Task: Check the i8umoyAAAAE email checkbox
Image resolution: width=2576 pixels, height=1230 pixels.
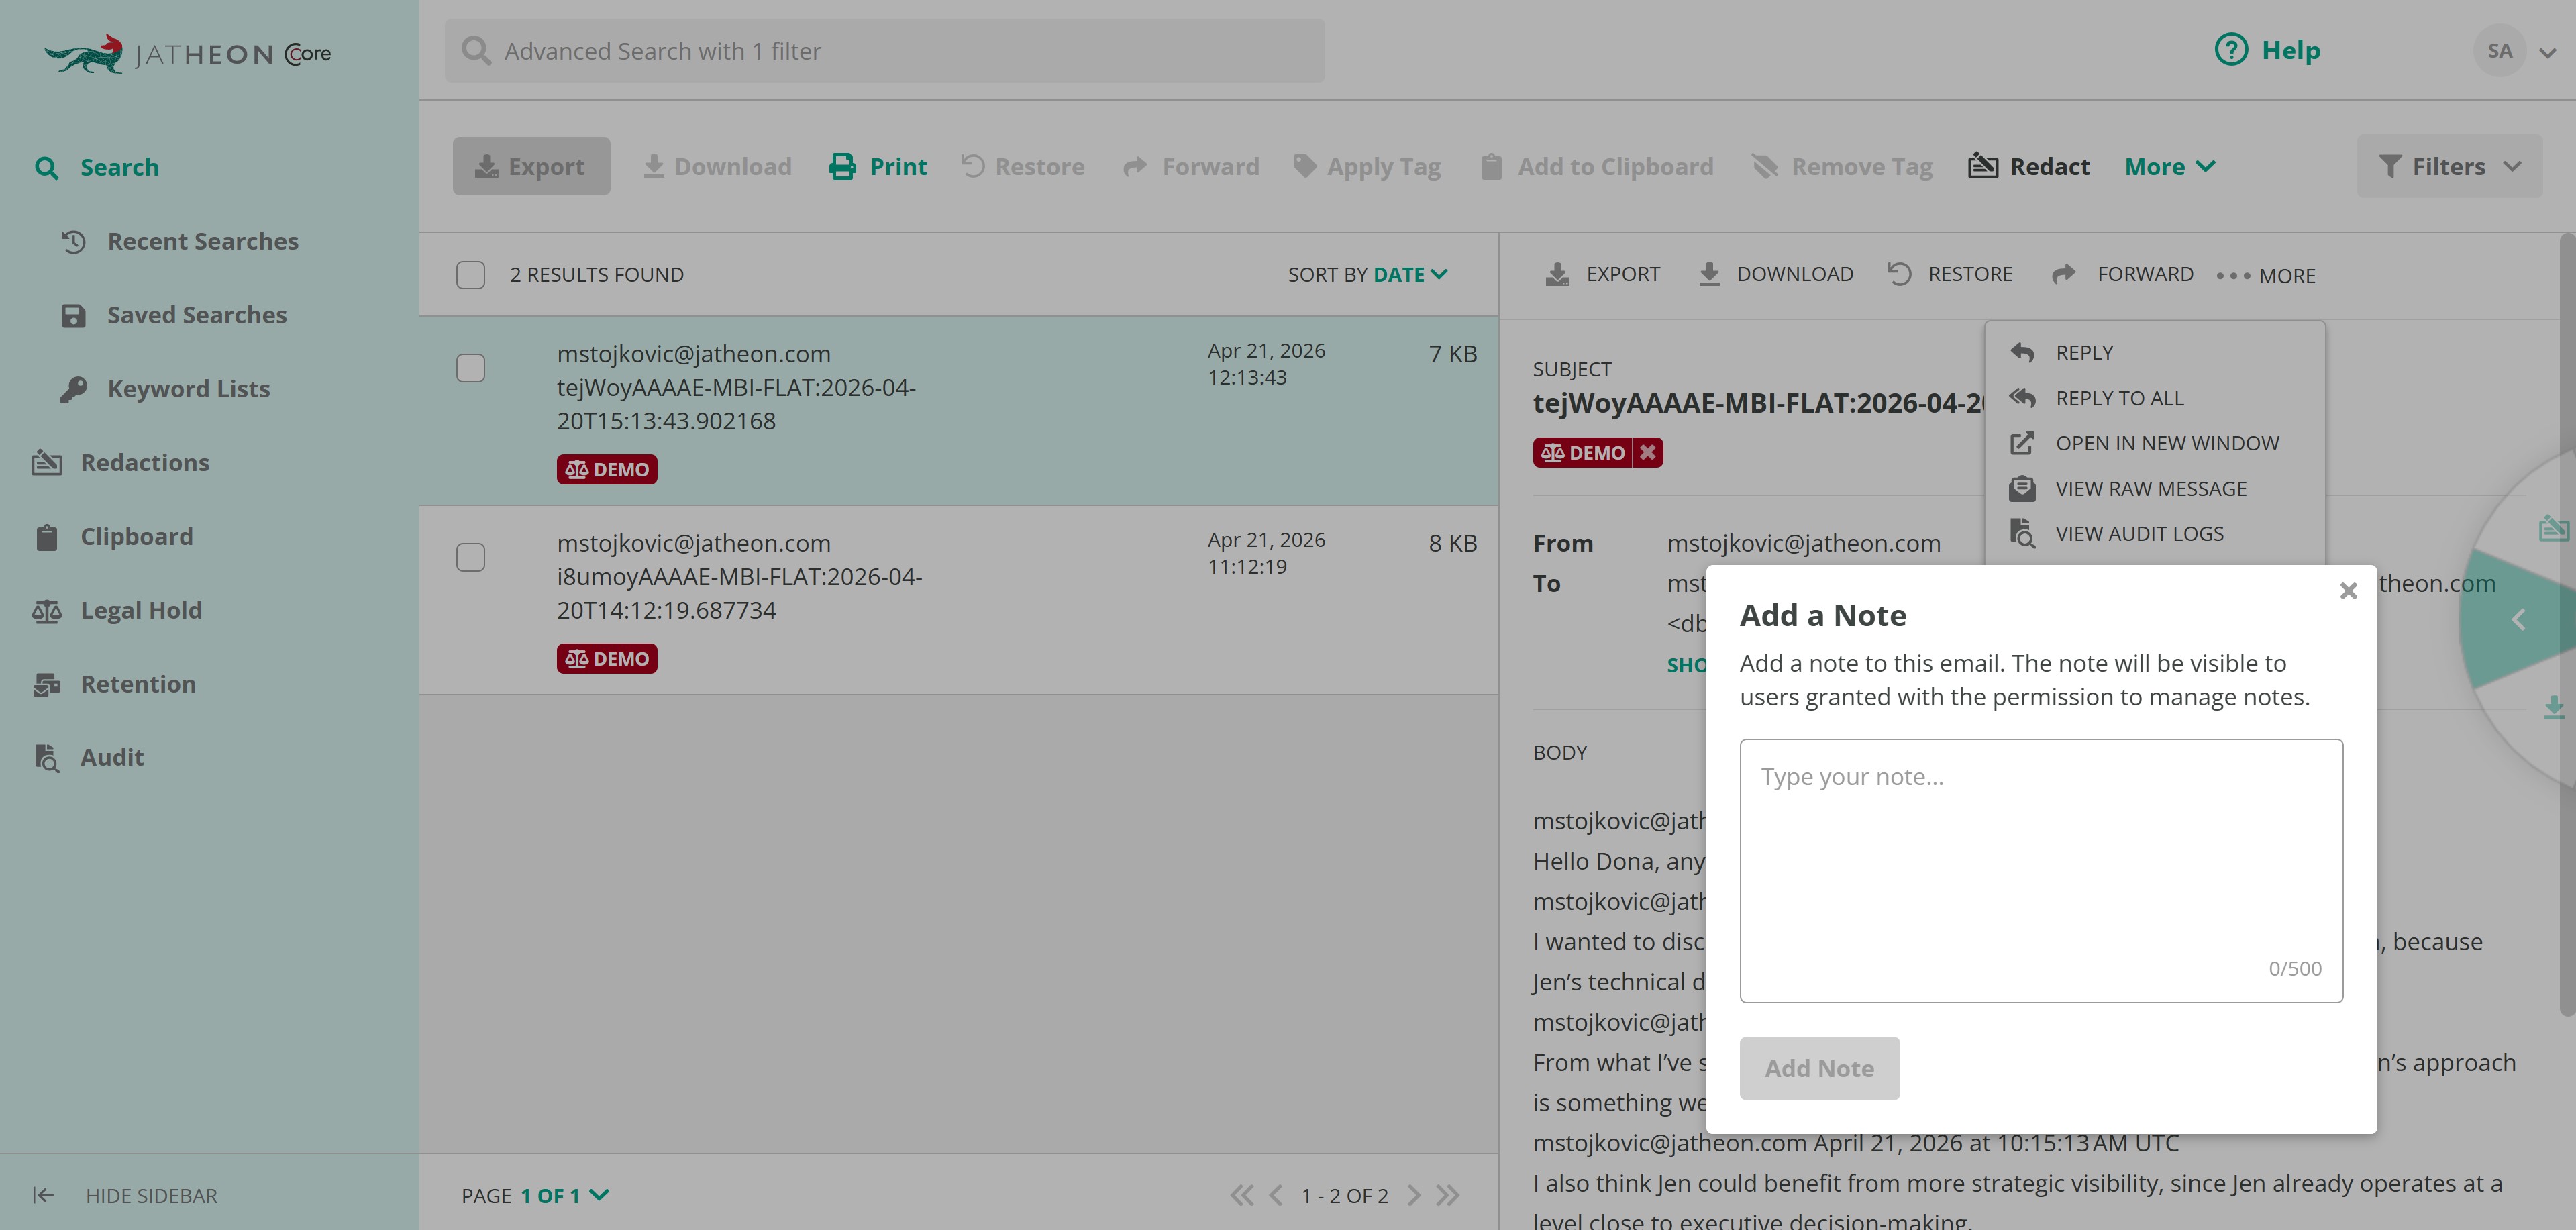Action: (x=471, y=557)
